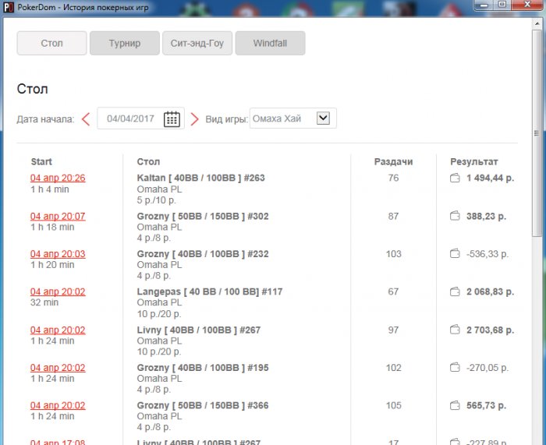
Task: Click result value -536,33 р.
Action: pos(487,254)
